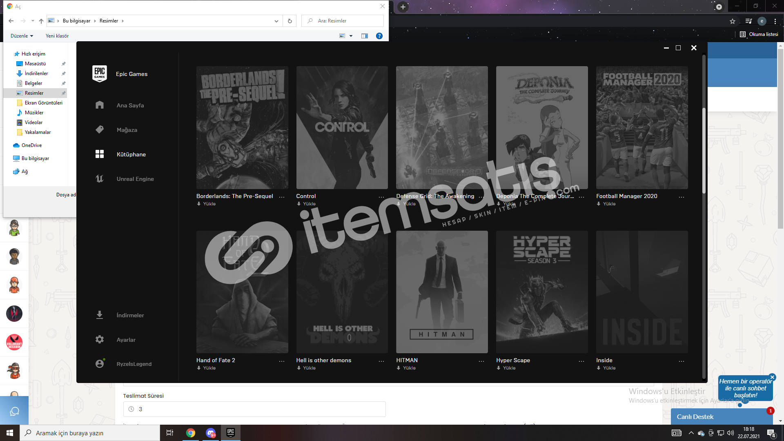The width and height of the screenshot is (784, 441).
Task: Open three-dot menu for Control
Action: pyautogui.click(x=381, y=197)
